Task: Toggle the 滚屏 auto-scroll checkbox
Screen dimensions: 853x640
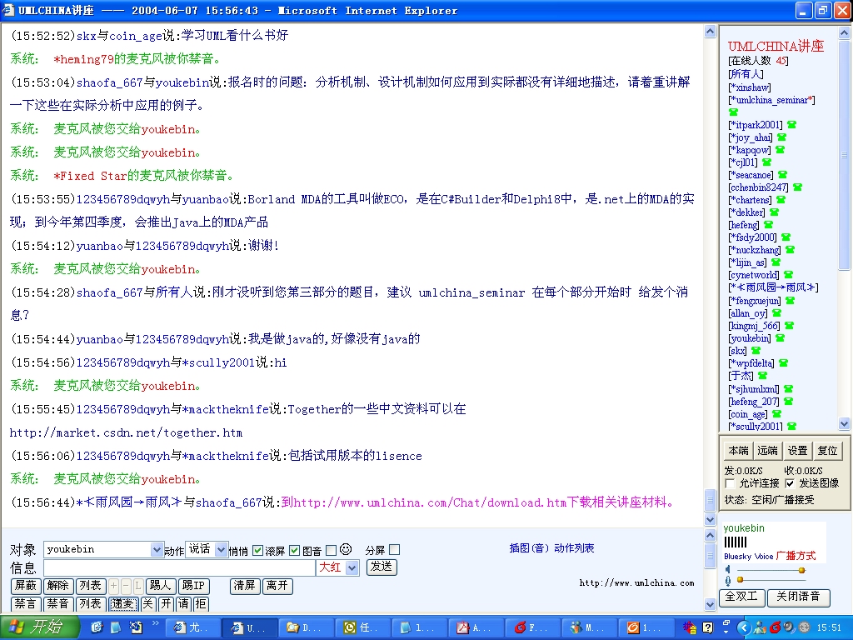Action: click(294, 551)
